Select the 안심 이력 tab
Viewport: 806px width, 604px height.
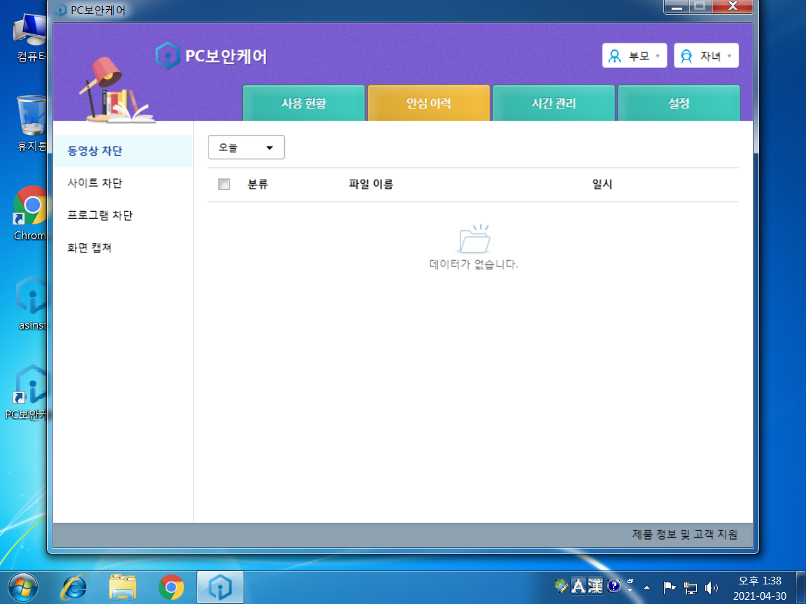click(428, 103)
